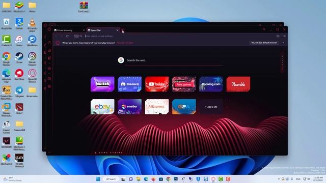Viewport: 326px width, 183px height.
Task: Open Microsoft Edge desktop shortcut
Action: (x=7, y=76)
